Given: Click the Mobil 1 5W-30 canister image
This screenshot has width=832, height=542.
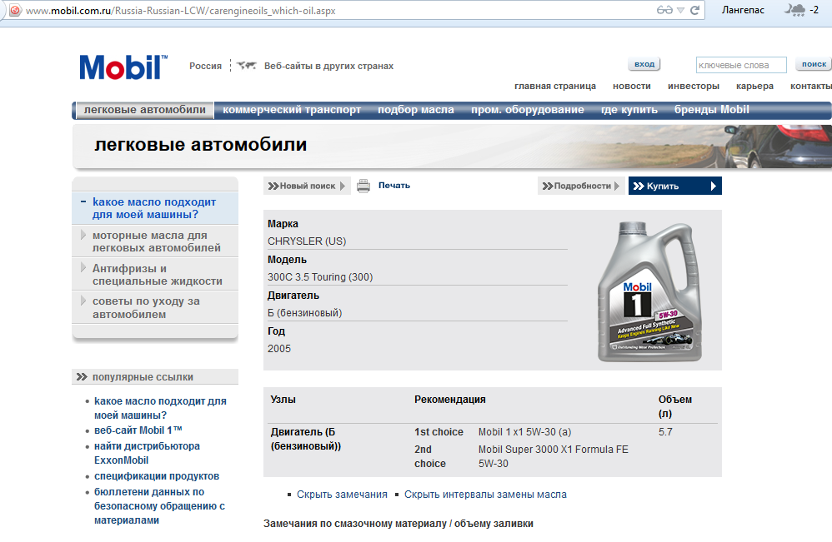Looking at the screenshot, I should point(650,291).
